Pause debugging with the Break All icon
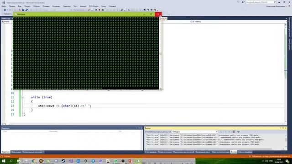Screen dimensions: 292x164 pyautogui.click(x=96, y=10)
